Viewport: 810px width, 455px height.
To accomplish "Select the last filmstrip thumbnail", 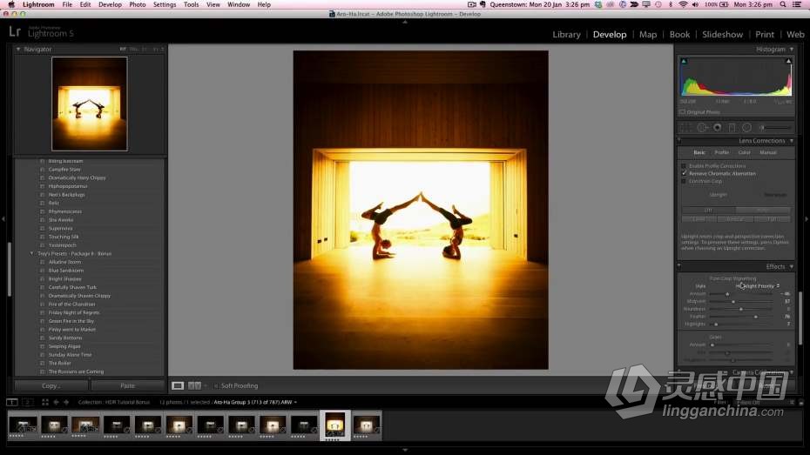I will [367, 425].
